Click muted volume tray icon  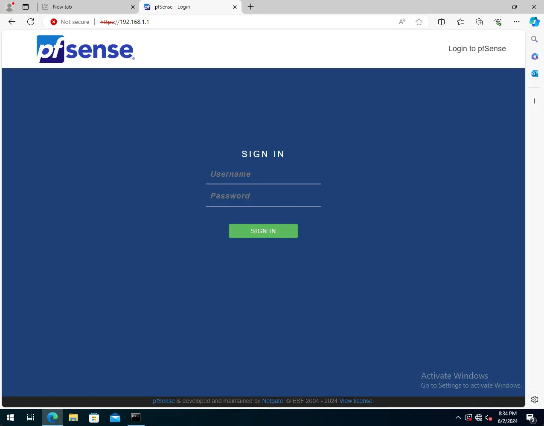[489, 417]
